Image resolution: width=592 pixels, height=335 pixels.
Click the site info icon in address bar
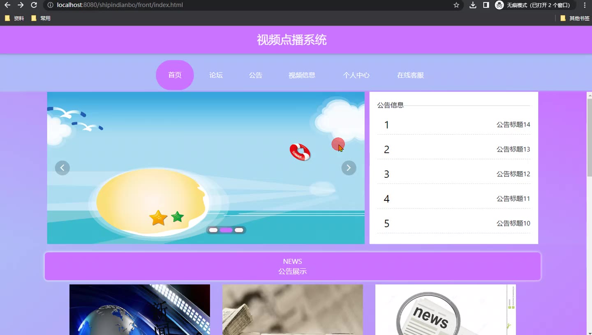pyautogui.click(x=51, y=5)
